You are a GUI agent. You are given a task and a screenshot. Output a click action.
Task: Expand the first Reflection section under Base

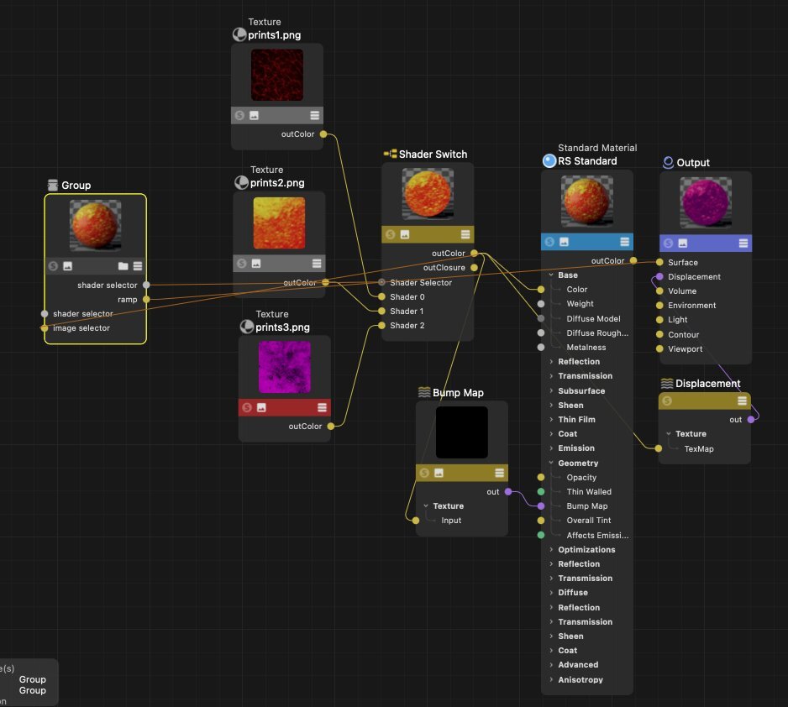pyautogui.click(x=551, y=362)
